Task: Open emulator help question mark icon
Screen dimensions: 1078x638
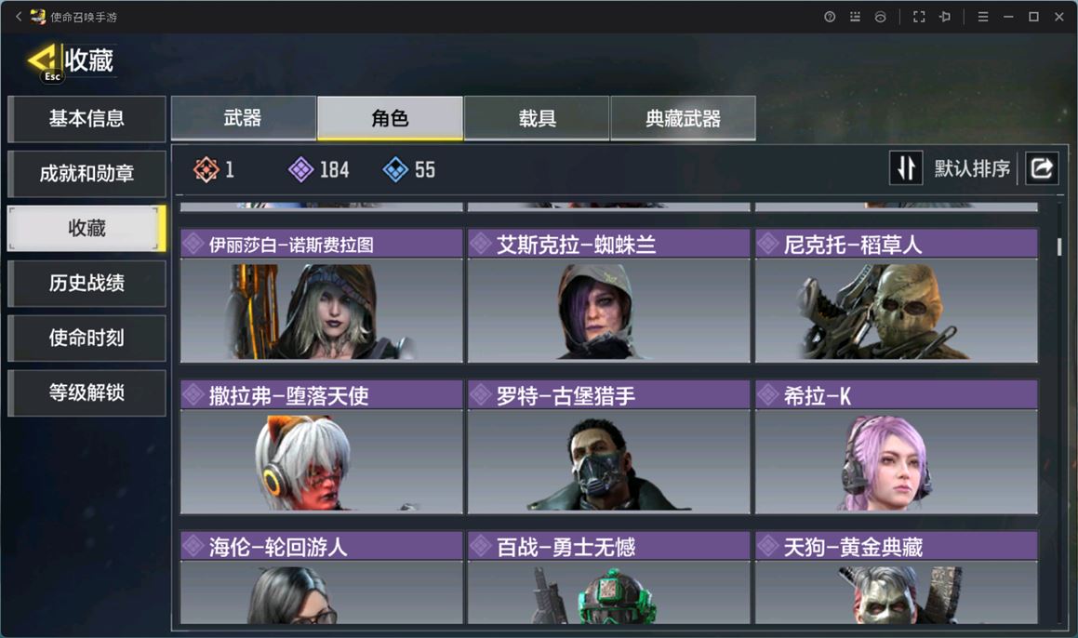Action: pos(830,17)
